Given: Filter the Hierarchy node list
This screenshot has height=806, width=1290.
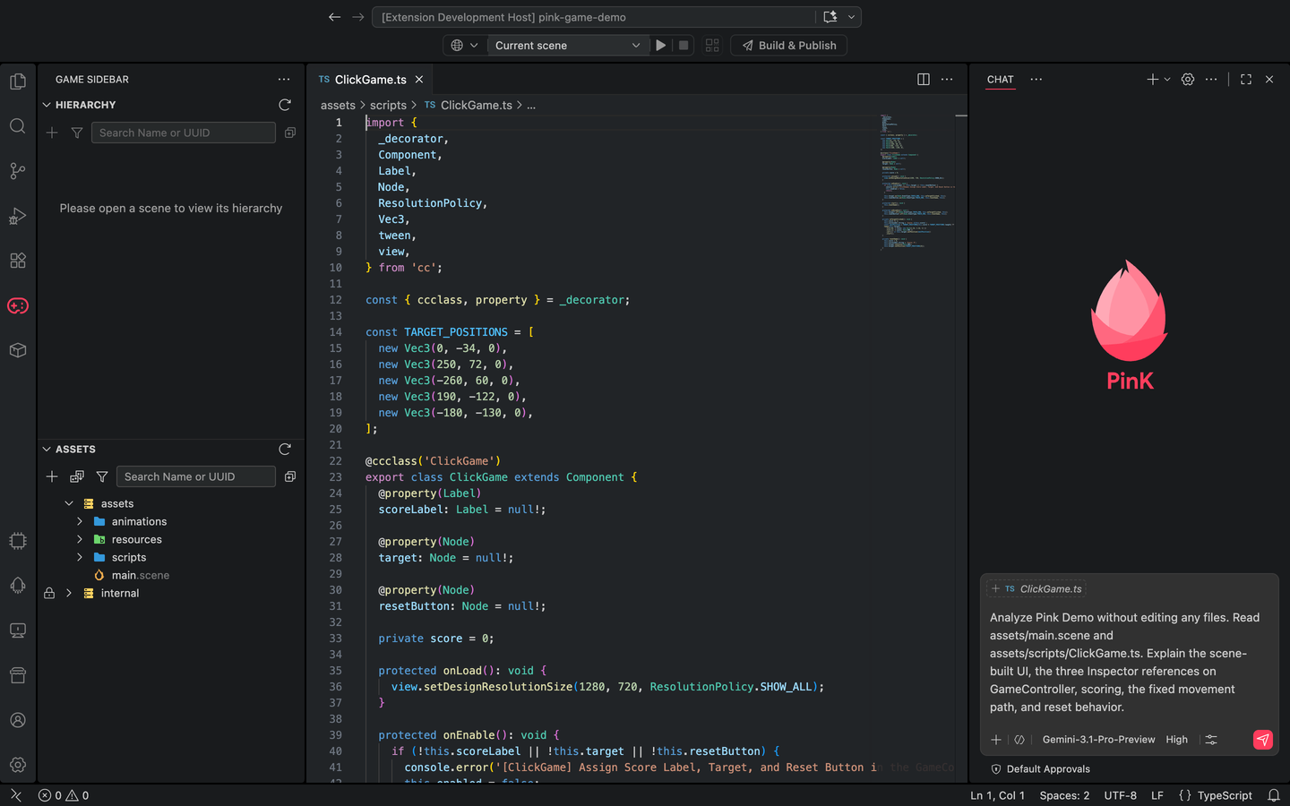Looking at the screenshot, I should tap(77, 133).
